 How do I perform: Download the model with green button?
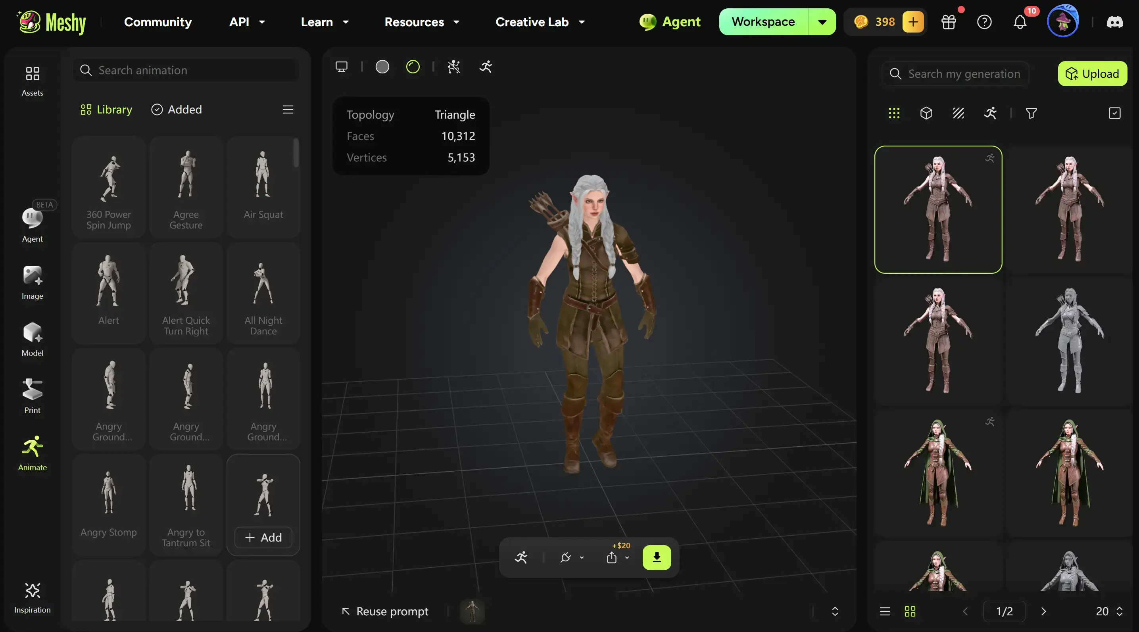pos(657,557)
